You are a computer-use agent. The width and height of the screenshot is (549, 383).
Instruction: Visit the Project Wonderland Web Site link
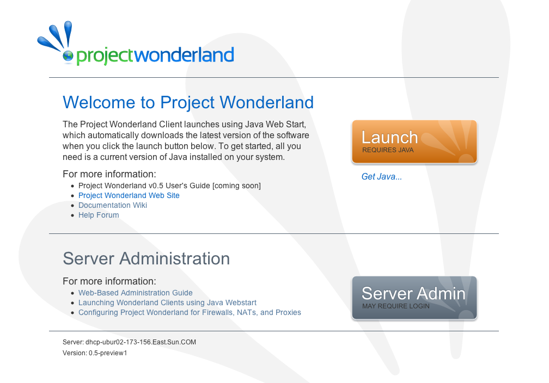pos(129,195)
